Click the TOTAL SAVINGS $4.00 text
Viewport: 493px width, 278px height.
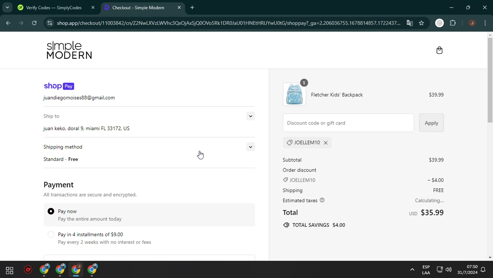coord(314,225)
